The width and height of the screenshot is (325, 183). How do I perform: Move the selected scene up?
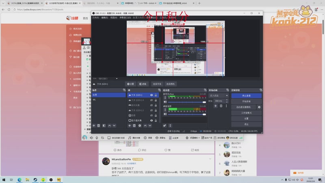(109, 126)
